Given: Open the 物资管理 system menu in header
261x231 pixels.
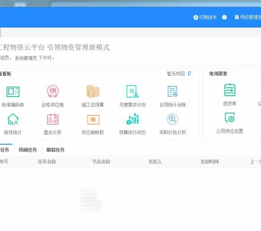Looking at the screenshot, I should pos(248,17).
